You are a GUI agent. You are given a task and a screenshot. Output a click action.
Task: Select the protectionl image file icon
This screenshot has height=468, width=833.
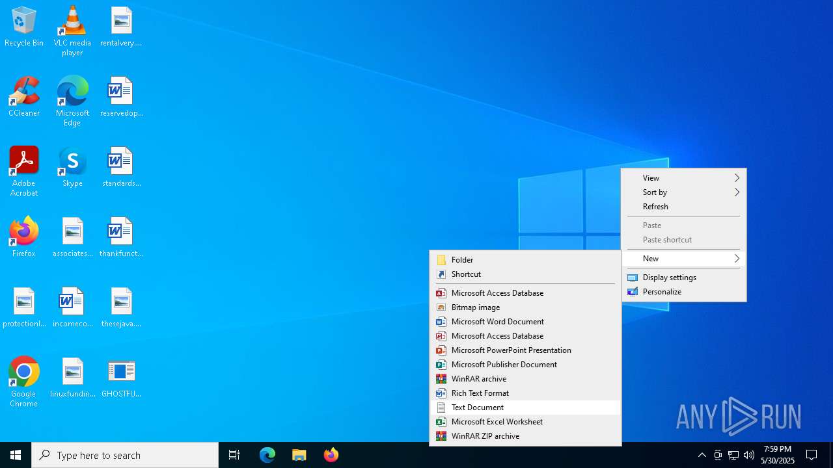coord(24,308)
